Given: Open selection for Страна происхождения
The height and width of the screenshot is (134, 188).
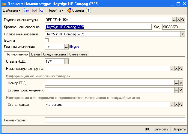Looking at the screenshot, I should tap(176, 90).
